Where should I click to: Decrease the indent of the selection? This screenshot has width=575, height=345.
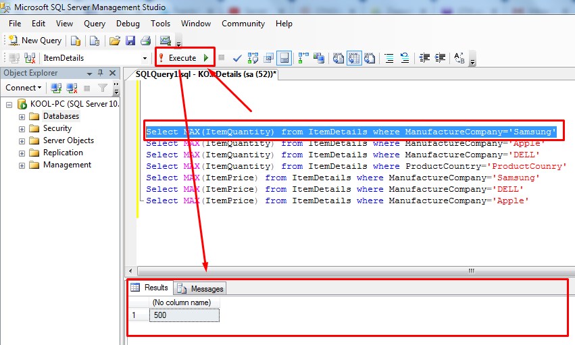pos(424,58)
